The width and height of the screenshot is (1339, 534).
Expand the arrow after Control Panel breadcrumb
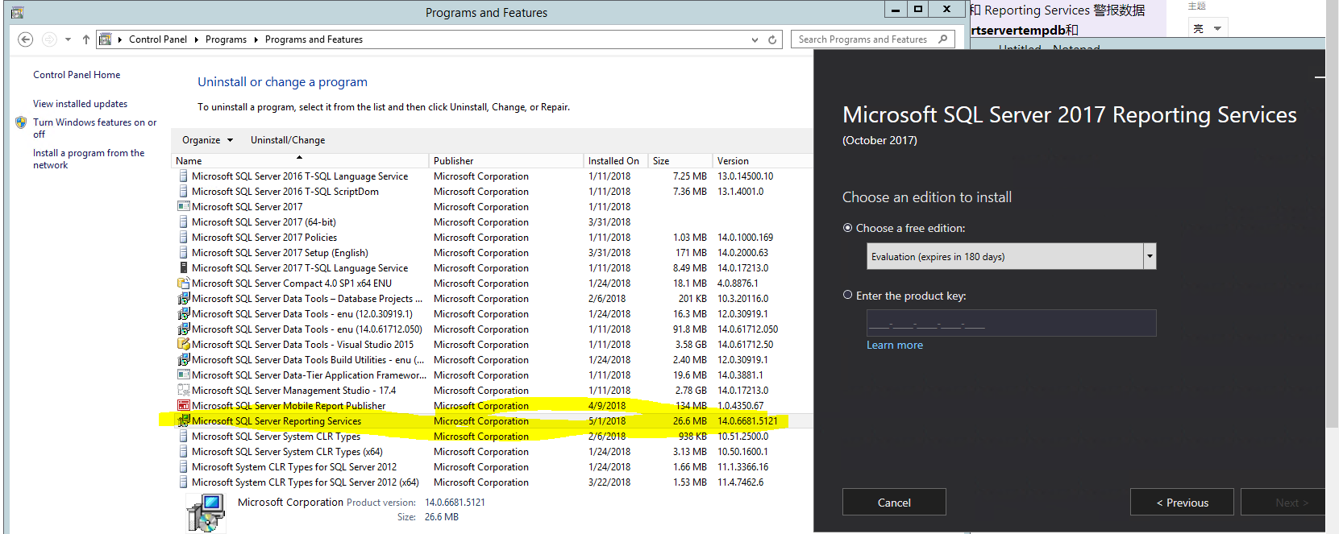pos(196,39)
